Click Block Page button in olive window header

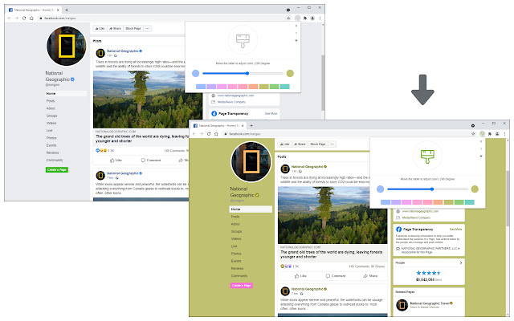pyautogui.click(x=318, y=144)
